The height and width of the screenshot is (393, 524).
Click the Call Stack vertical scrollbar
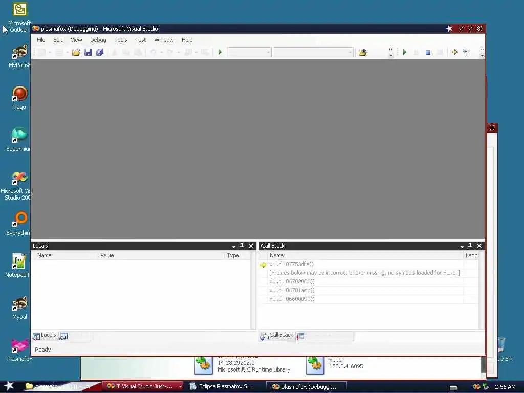482,290
